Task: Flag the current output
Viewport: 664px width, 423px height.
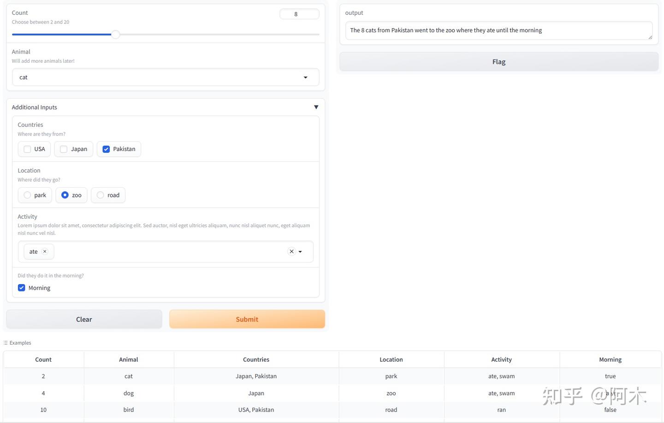Action: click(498, 62)
